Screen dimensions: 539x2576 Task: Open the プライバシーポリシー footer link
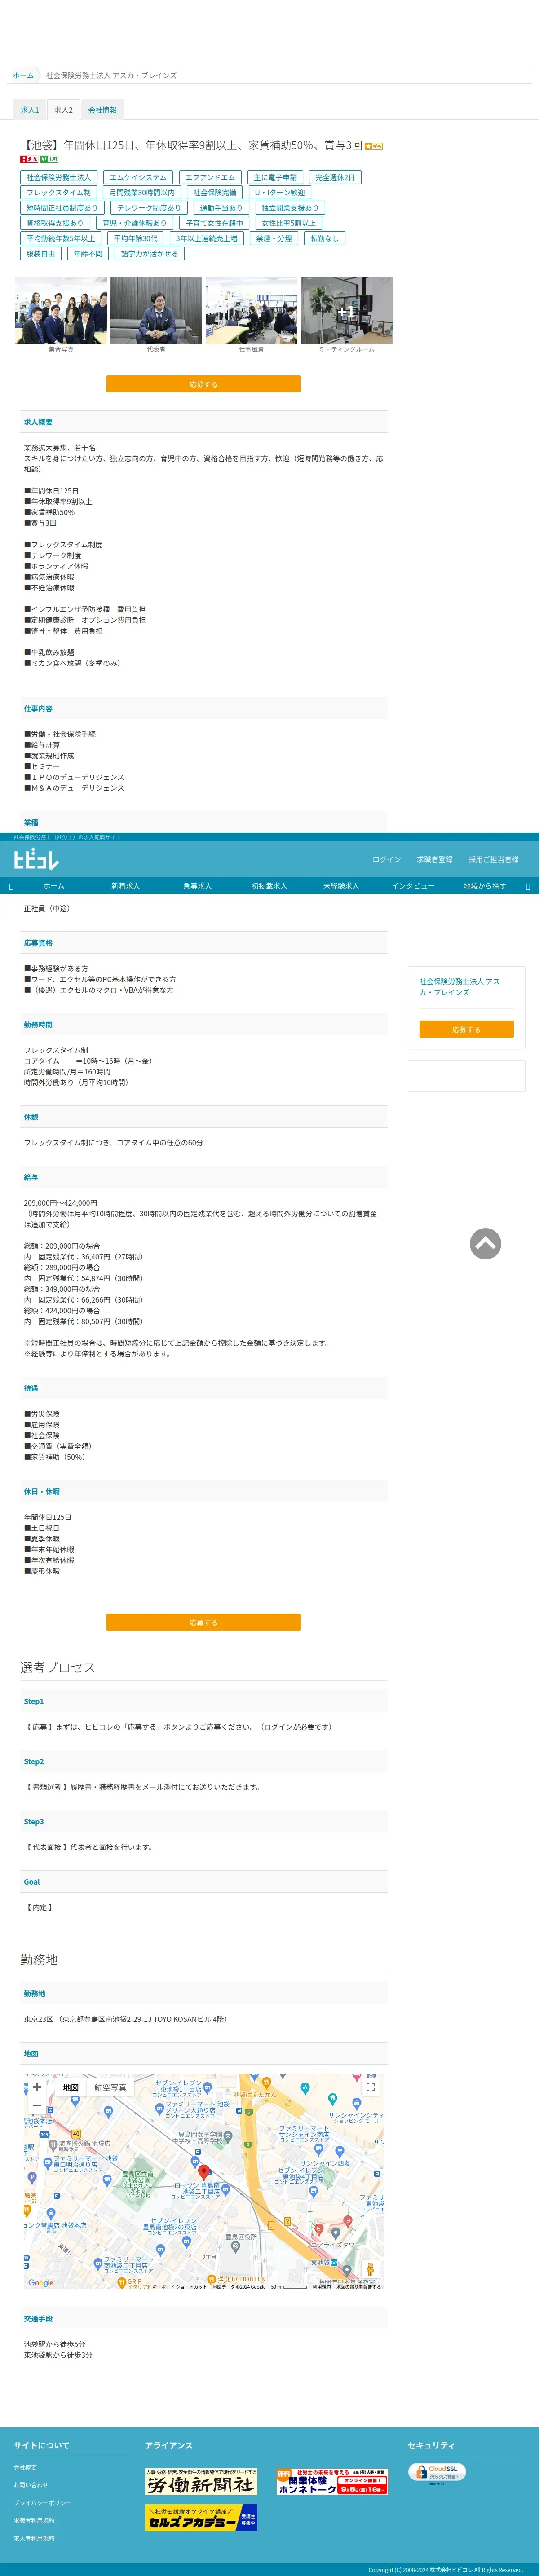tap(43, 2503)
